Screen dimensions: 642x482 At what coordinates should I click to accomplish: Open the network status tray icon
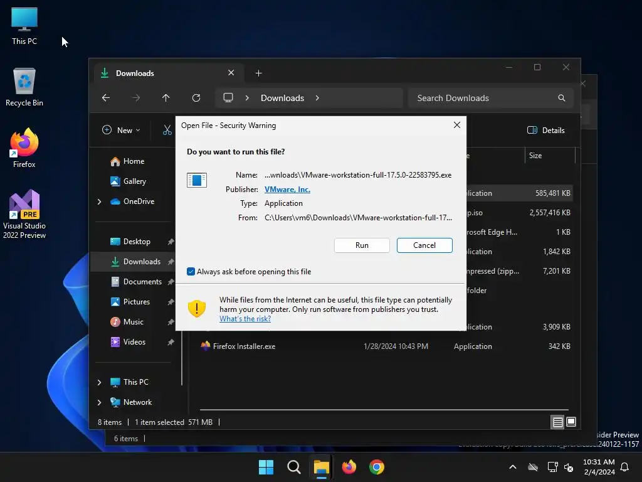552,467
